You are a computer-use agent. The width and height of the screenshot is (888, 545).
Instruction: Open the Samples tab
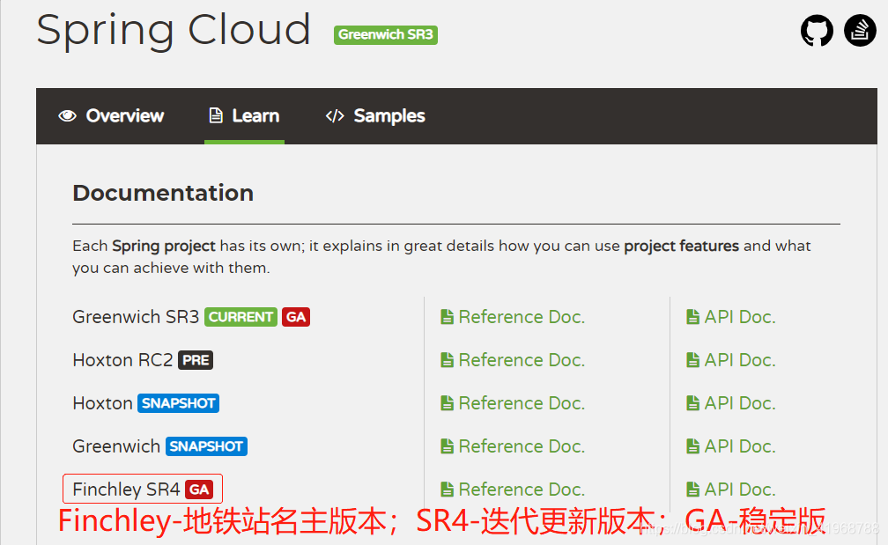click(x=375, y=116)
